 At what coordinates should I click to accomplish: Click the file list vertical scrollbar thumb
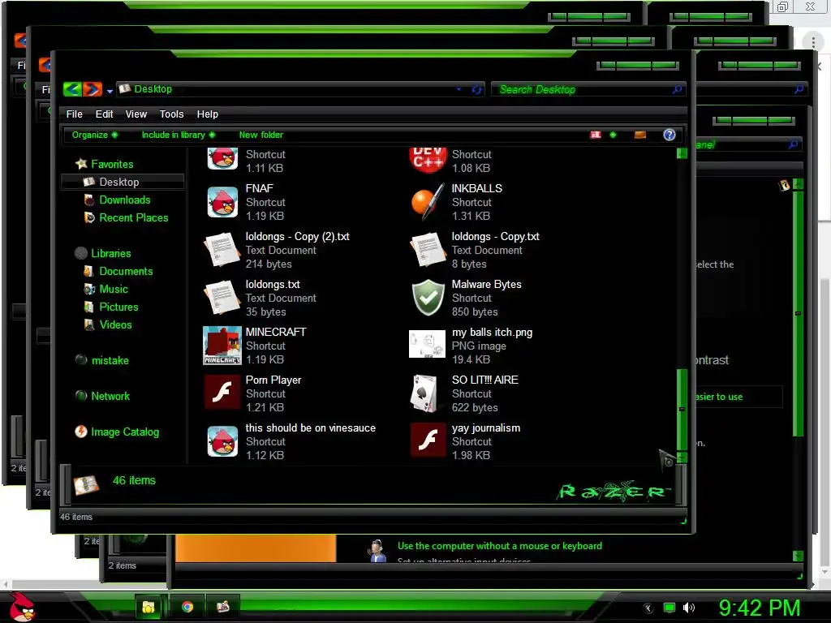coord(682,409)
